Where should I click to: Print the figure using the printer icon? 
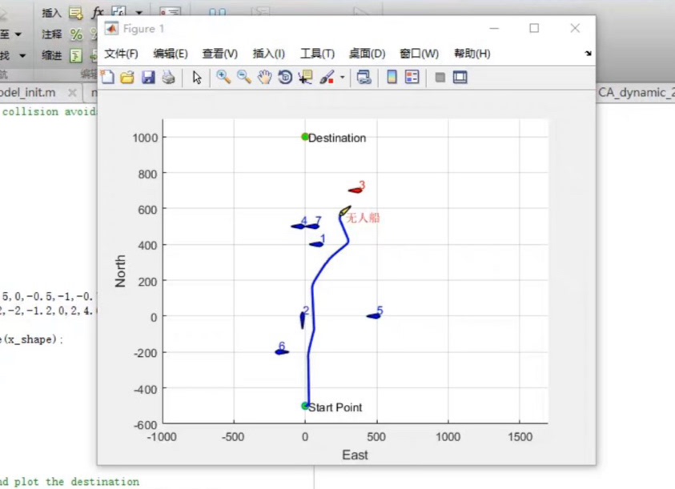click(168, 78)
